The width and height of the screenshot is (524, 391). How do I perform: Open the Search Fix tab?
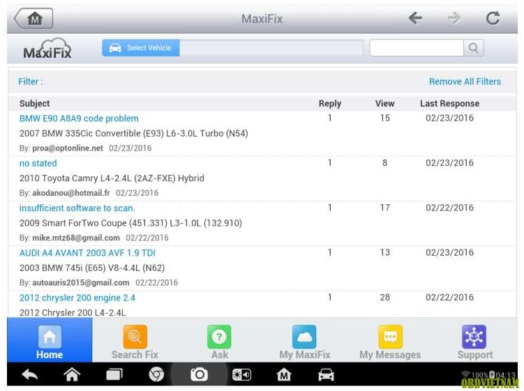[135, 342]
